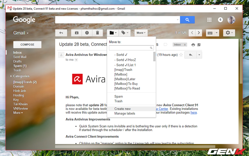Open search options dropdown arrow
This screenshot has width=249, height=156.
point(177,20)
